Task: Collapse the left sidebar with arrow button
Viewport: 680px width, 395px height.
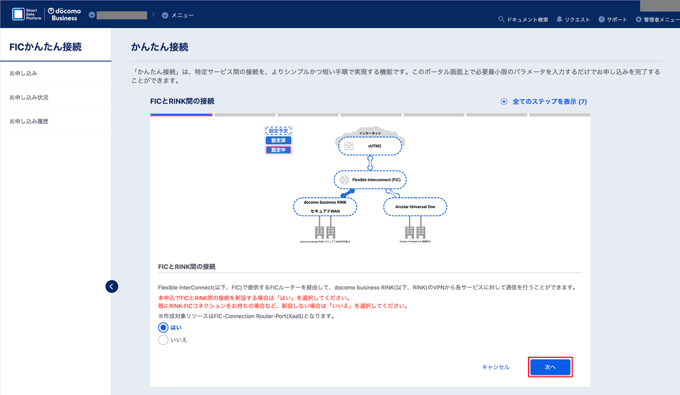Action: 112,287
